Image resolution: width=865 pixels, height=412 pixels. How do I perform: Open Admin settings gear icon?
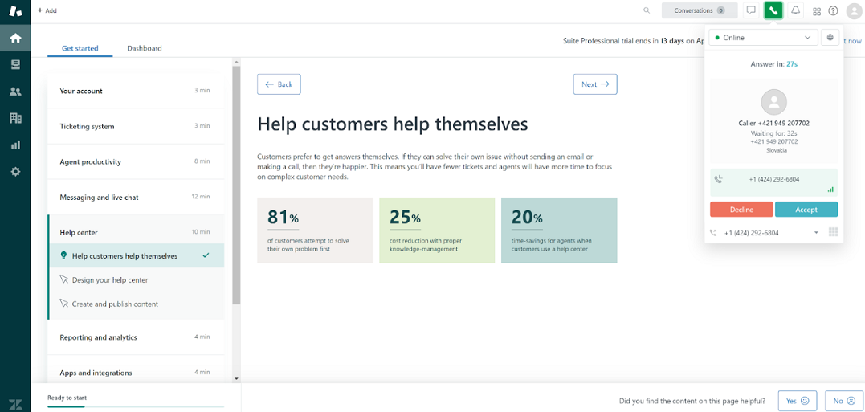coord(15,172)
